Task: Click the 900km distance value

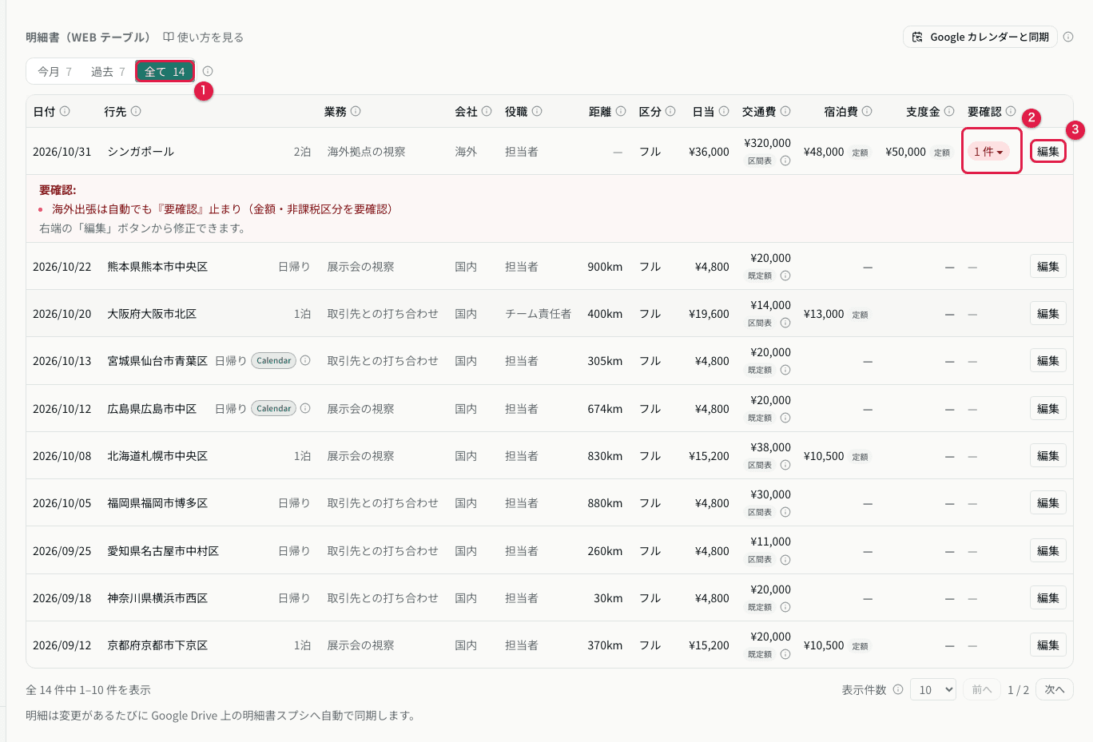Action: [605, 267]
